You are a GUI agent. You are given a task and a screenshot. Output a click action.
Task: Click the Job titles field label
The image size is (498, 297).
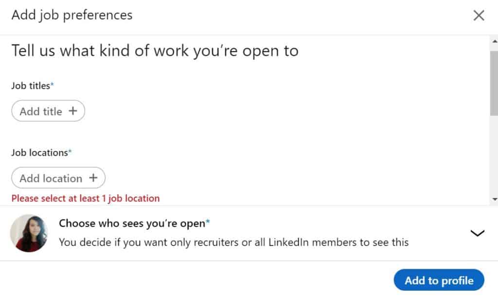[31, 86]
